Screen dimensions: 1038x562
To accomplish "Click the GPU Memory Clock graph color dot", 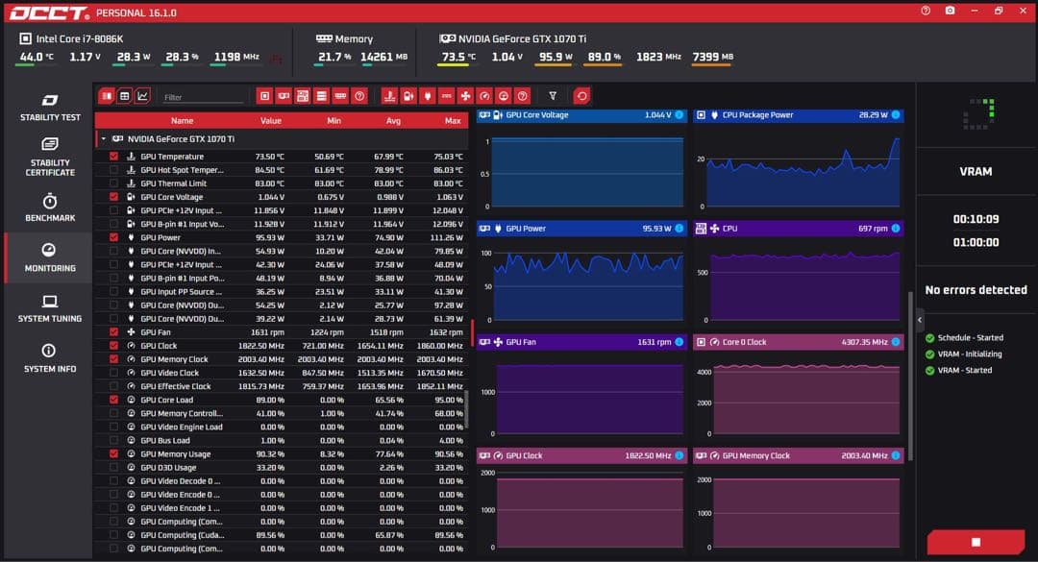I will (x=896, y=455).
